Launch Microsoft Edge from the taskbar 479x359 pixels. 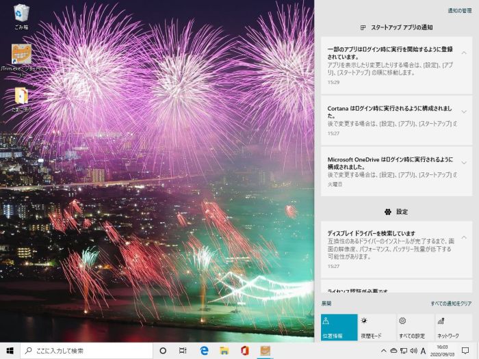(204, 351)
